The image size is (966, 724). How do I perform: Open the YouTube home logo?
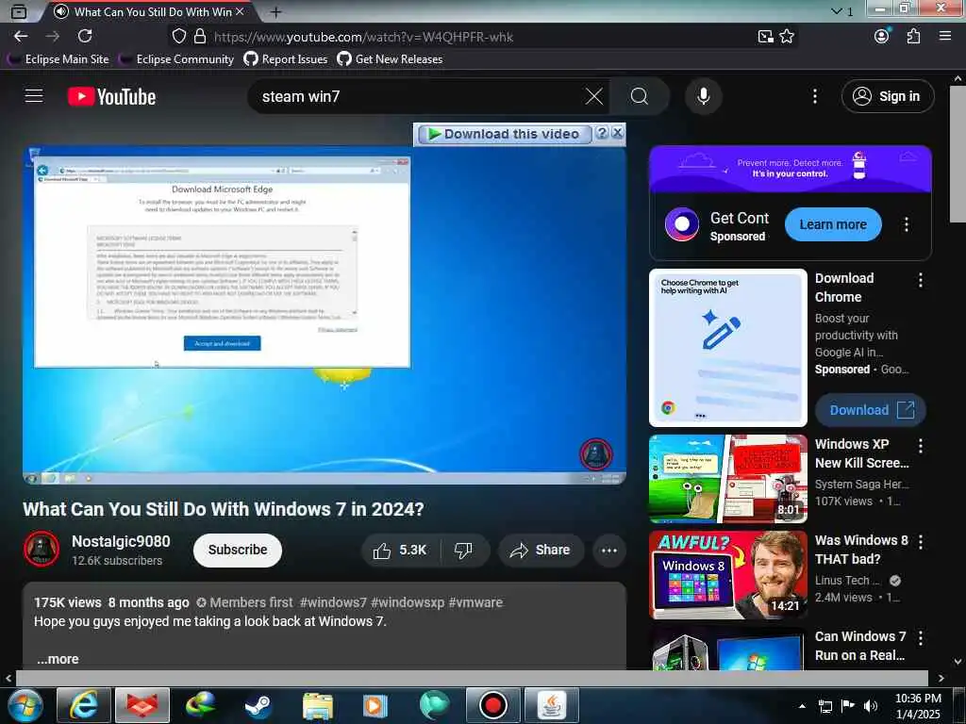coord(111,97)
